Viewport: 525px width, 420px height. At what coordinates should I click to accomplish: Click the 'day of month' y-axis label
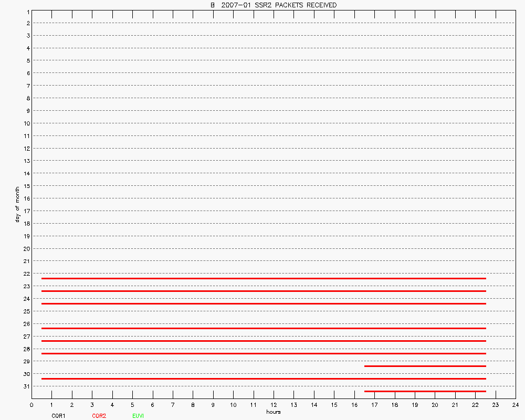pos(17,204)
